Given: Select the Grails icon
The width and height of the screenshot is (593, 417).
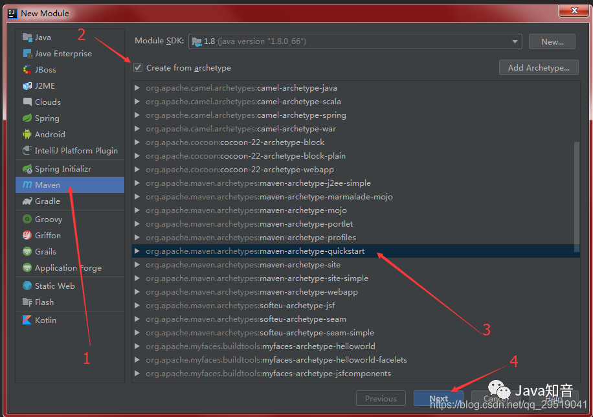Looking at the screenshot, I should point(27,251).
